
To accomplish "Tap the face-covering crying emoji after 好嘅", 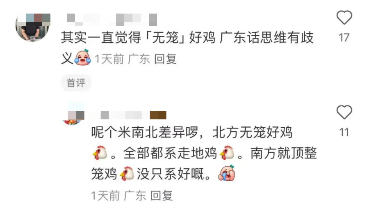I will [x=227, y=173].
